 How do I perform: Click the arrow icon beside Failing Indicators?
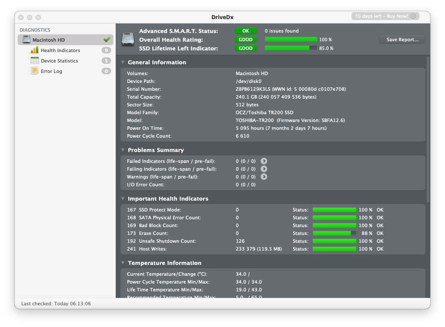click(x=264, y=169)
